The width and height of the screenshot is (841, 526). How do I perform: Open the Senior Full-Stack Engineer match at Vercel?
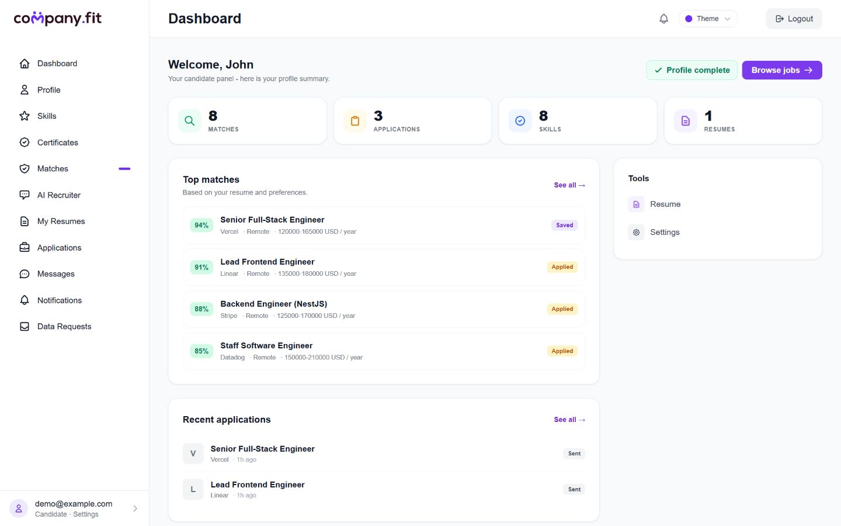tap(384, 225)
